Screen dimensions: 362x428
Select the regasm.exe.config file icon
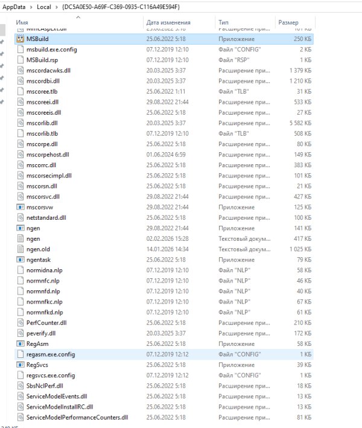point(21,354)
